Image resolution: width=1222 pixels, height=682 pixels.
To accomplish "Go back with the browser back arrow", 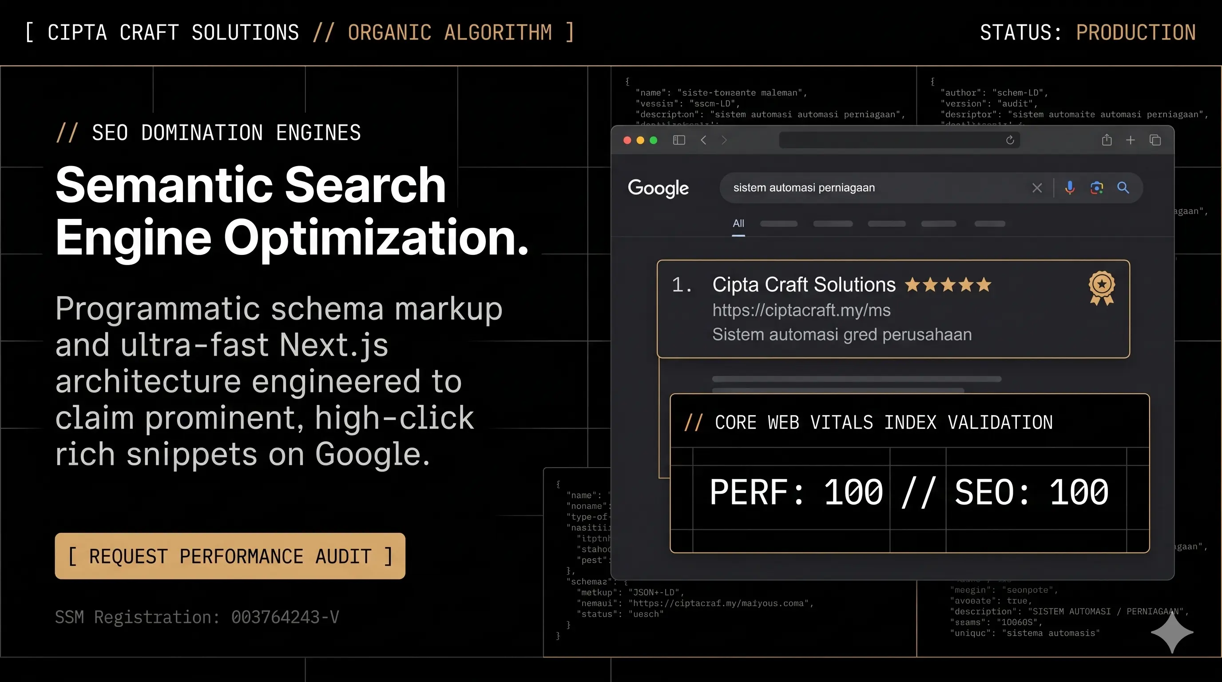I will tap(703, 140).
